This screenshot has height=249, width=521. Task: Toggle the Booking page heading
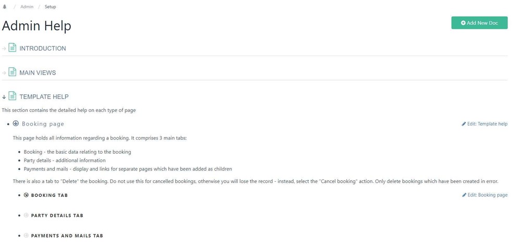(x=43, y=124)
